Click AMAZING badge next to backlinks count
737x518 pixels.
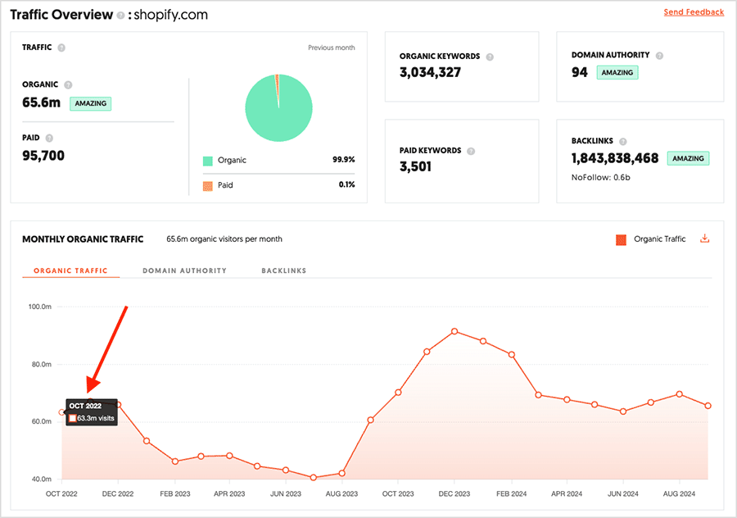(688, 158)
